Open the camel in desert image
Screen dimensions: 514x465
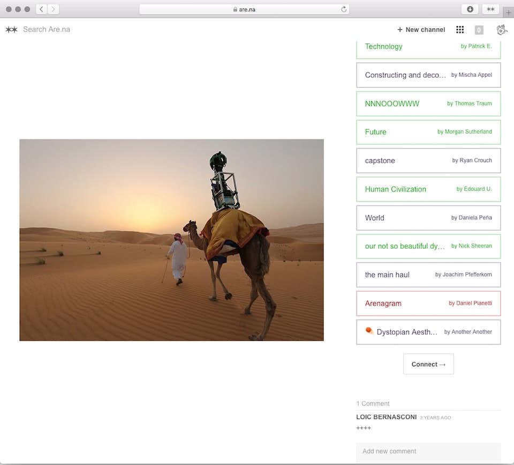[x=171, y=240]
